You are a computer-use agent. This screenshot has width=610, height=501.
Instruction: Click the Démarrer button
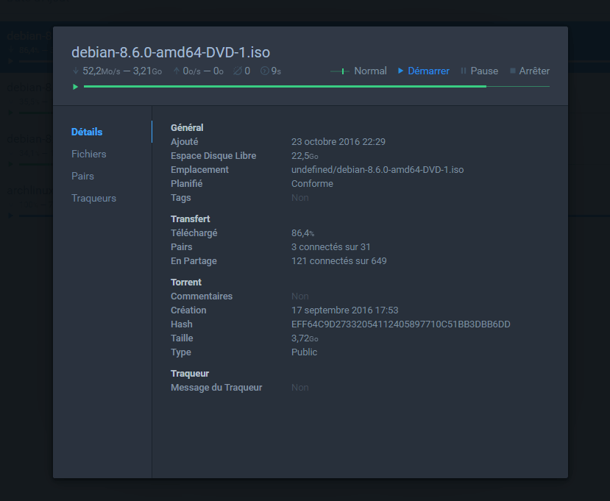coord(423,71)
